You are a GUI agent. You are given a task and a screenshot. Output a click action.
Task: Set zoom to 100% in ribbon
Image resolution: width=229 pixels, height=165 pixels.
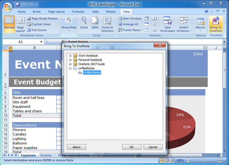95,23
